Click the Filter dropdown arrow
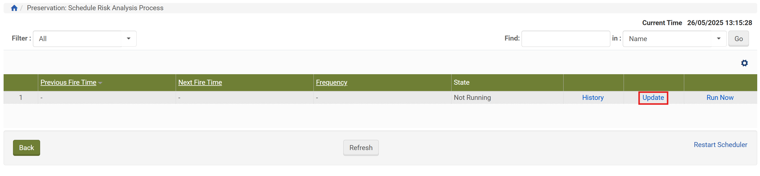Viewport: 760px width, 176px height. 129,39
